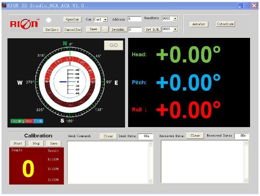Viewport: 260px width, 196px height.
Task: Click the application icon in title bar
Action: point(5,6)
